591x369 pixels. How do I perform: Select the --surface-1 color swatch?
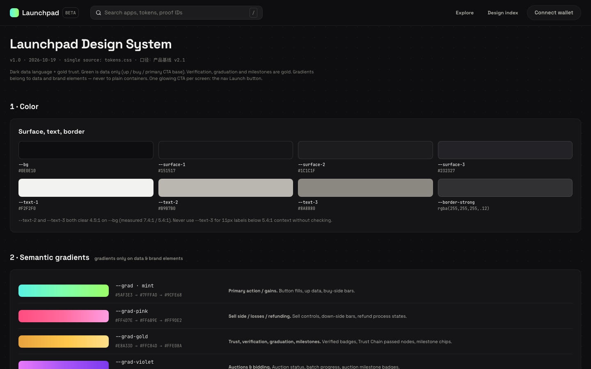[x=226, y=150]
